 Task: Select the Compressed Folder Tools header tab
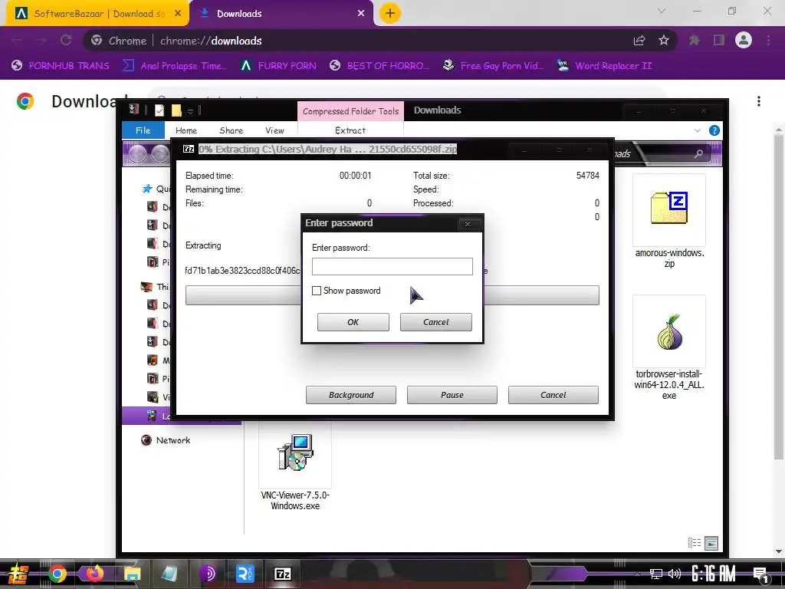tap(350, 111)
